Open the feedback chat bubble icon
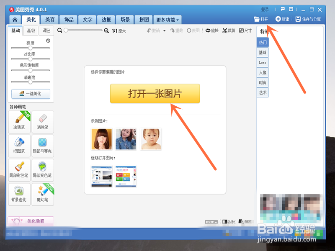Screen dimensions: 335x251 pos(283,9)
